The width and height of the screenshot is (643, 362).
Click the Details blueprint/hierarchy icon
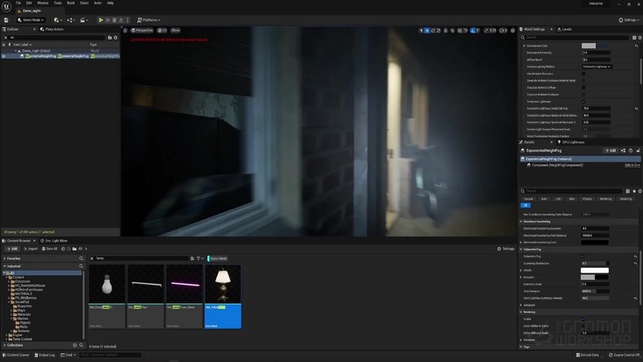pyautogui.click(x=624, y=150)
